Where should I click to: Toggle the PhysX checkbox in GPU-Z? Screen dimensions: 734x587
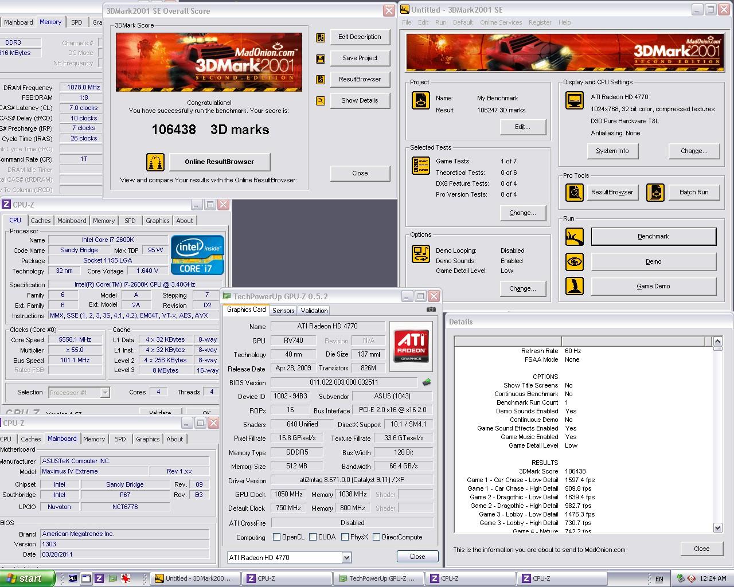(x=345, y=537)
